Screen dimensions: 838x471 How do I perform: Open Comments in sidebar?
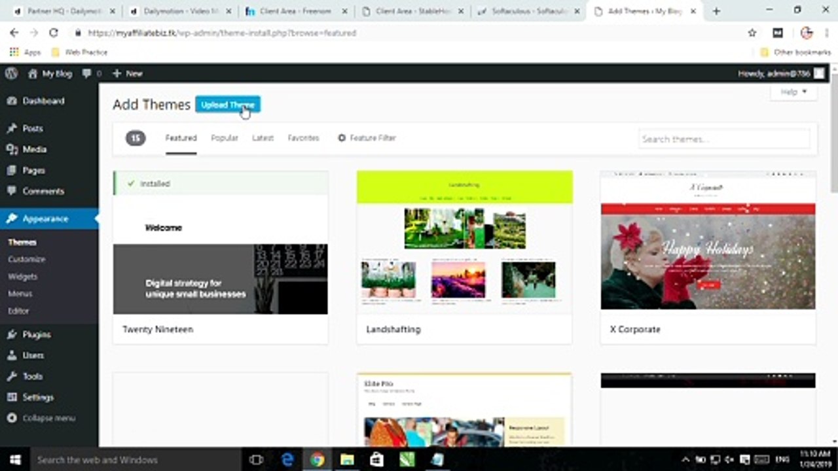[x=43, y=191]
